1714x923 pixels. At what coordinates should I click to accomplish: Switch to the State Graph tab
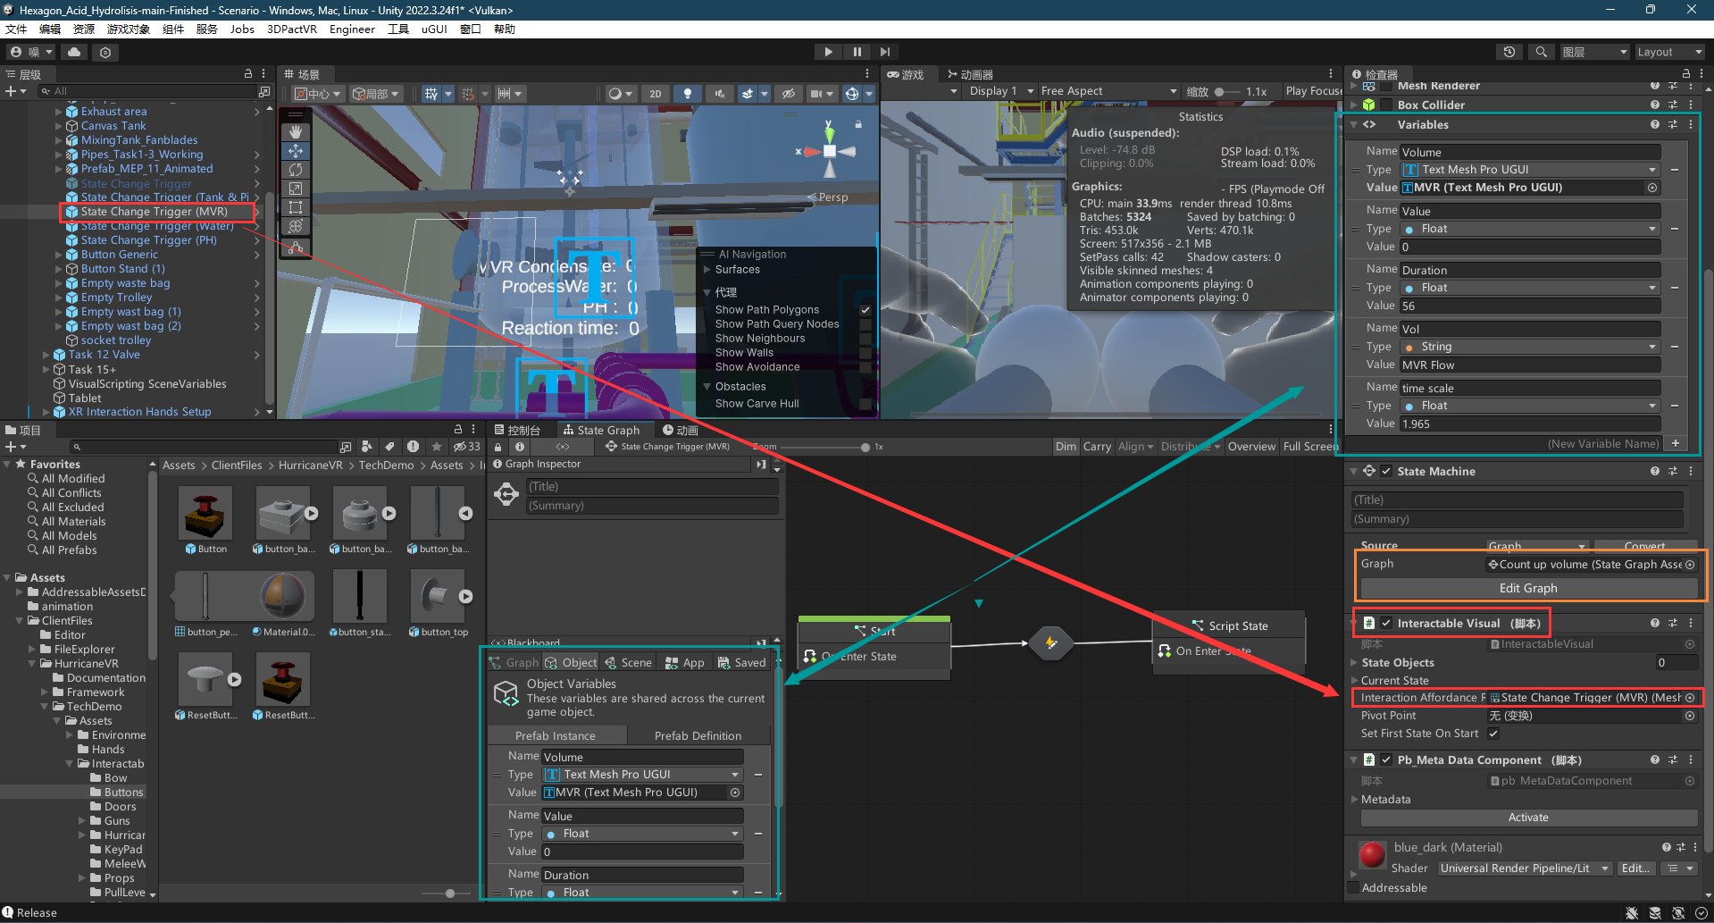[x=601, y=430]
